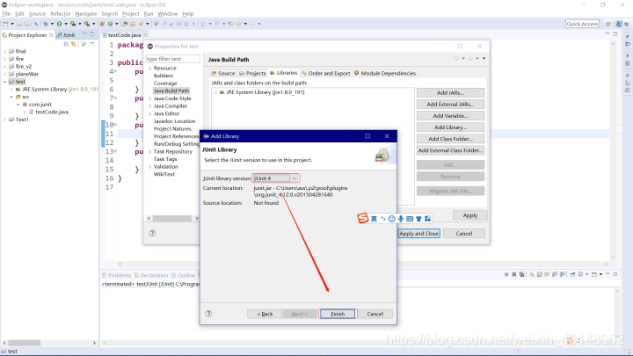
Task: Click the Add Library... button
Action: click(450, 127)
